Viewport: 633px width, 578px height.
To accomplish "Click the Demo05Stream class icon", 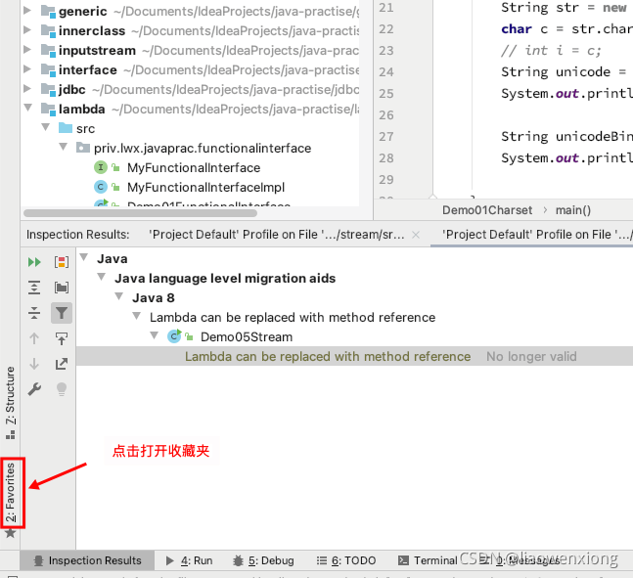I will click(174, 336).
